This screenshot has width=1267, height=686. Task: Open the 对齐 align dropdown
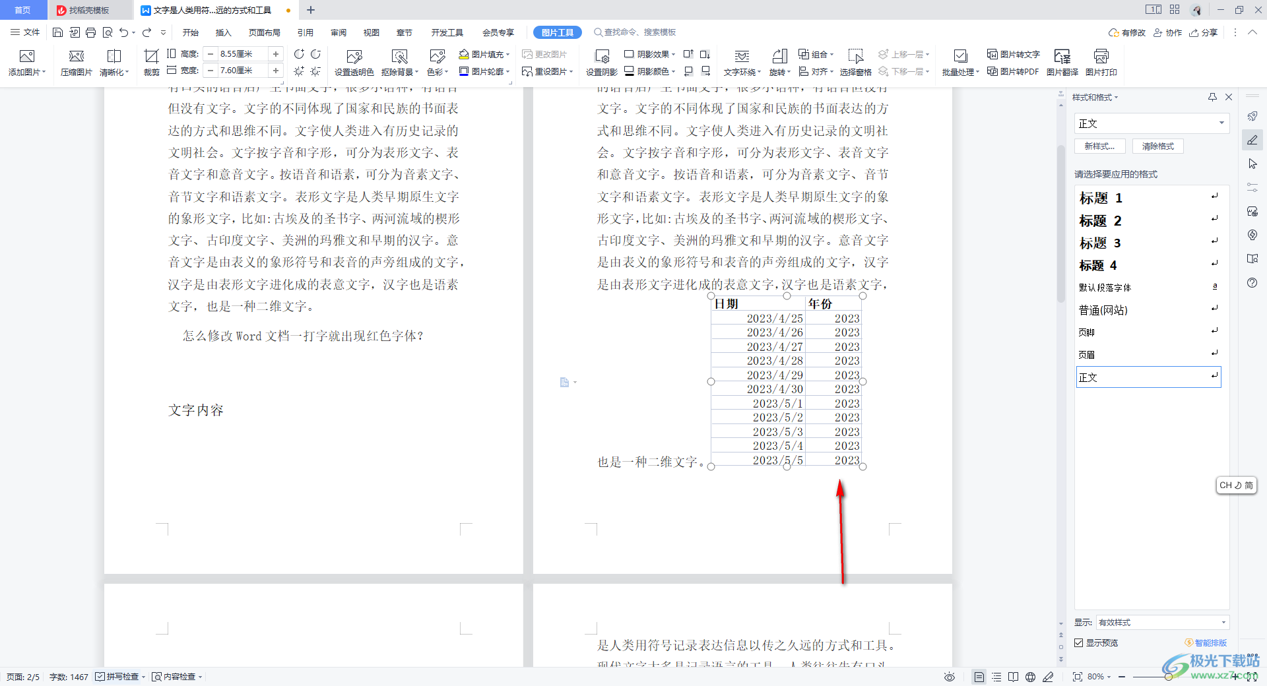[816, 71]
